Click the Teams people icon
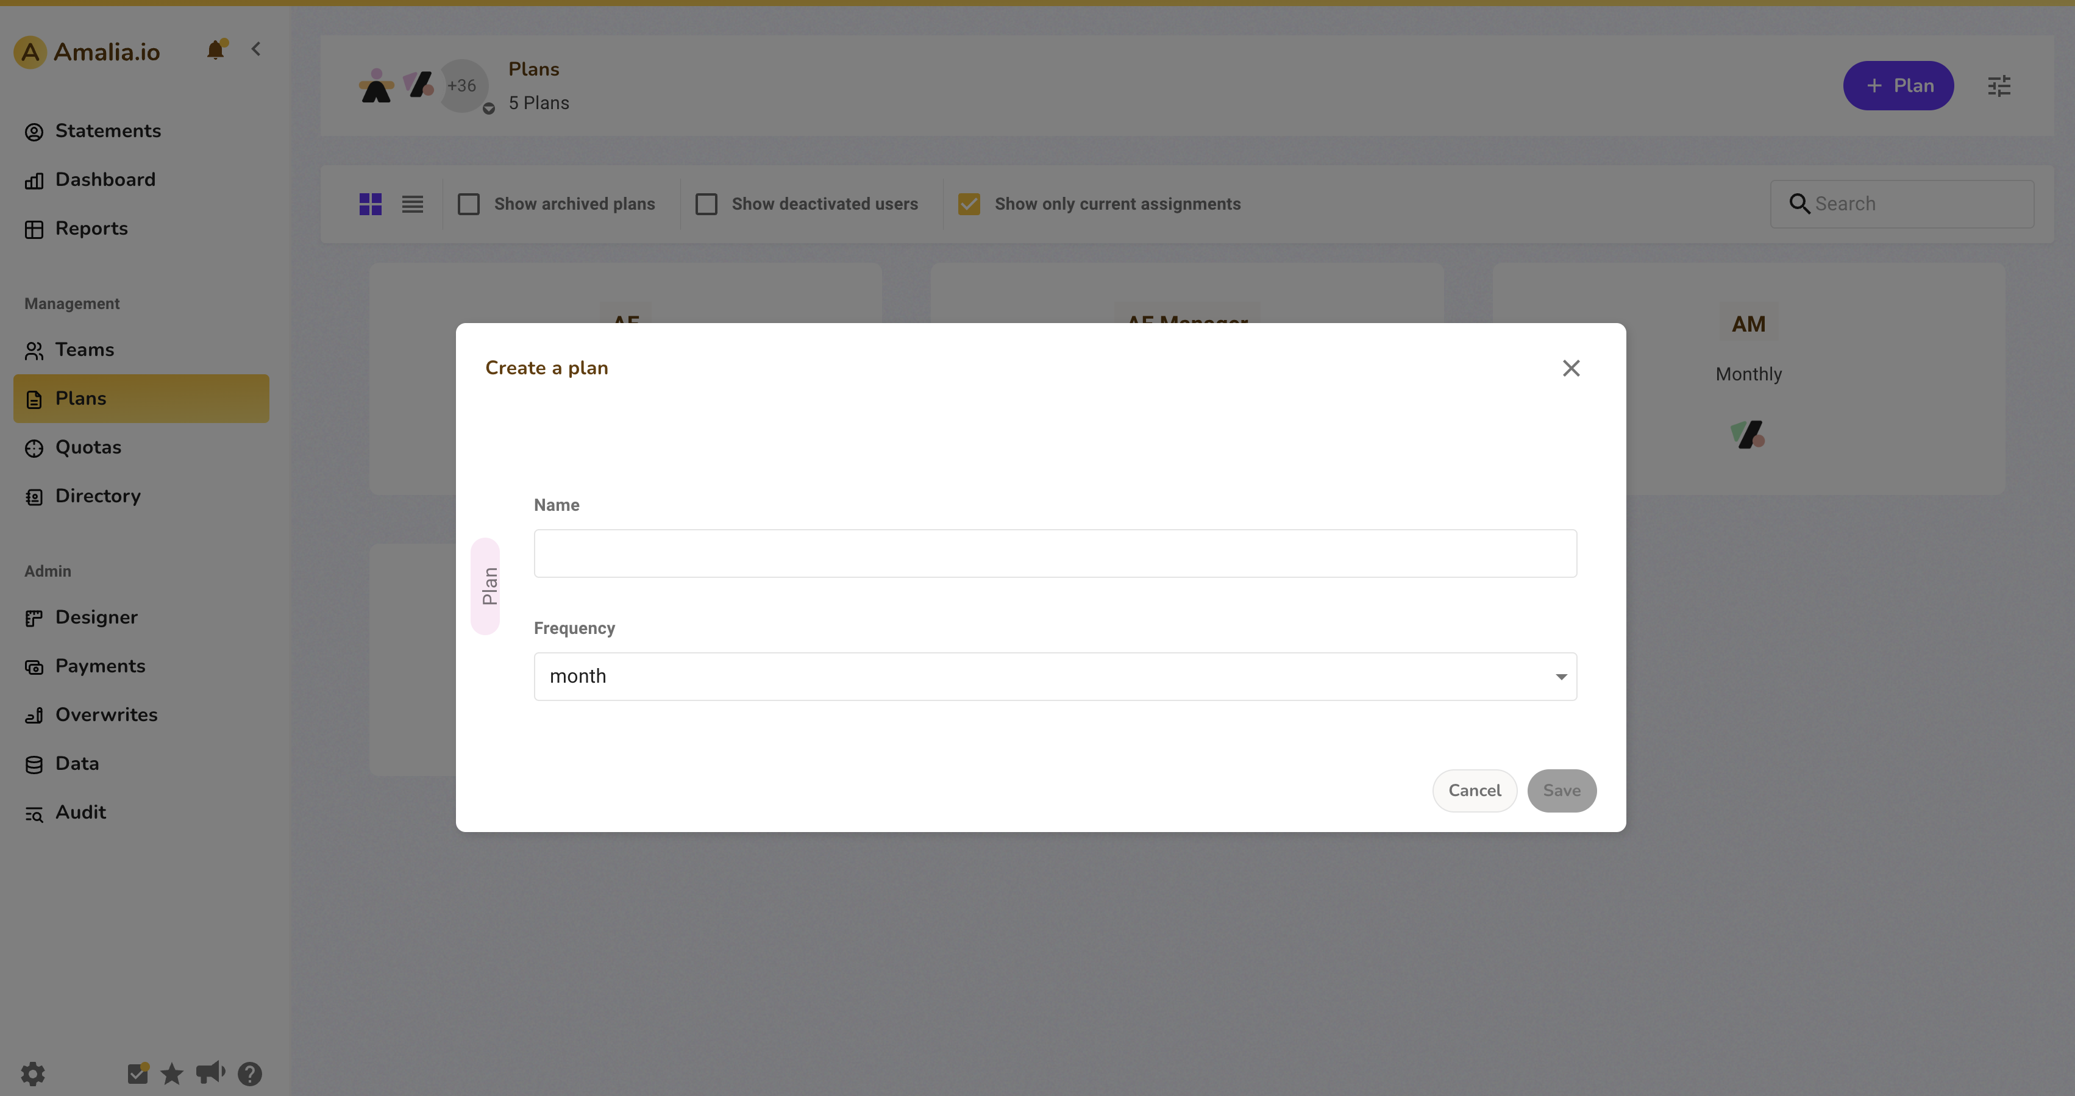Image resolution: width=2075 pixels, height=1096 pixels. [x=34, y=351]
